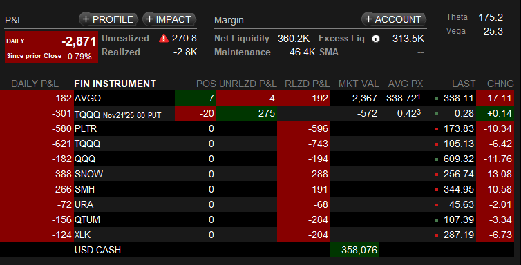
Task: Click the USD cash value 358,076
Action: tap(354, 250)
